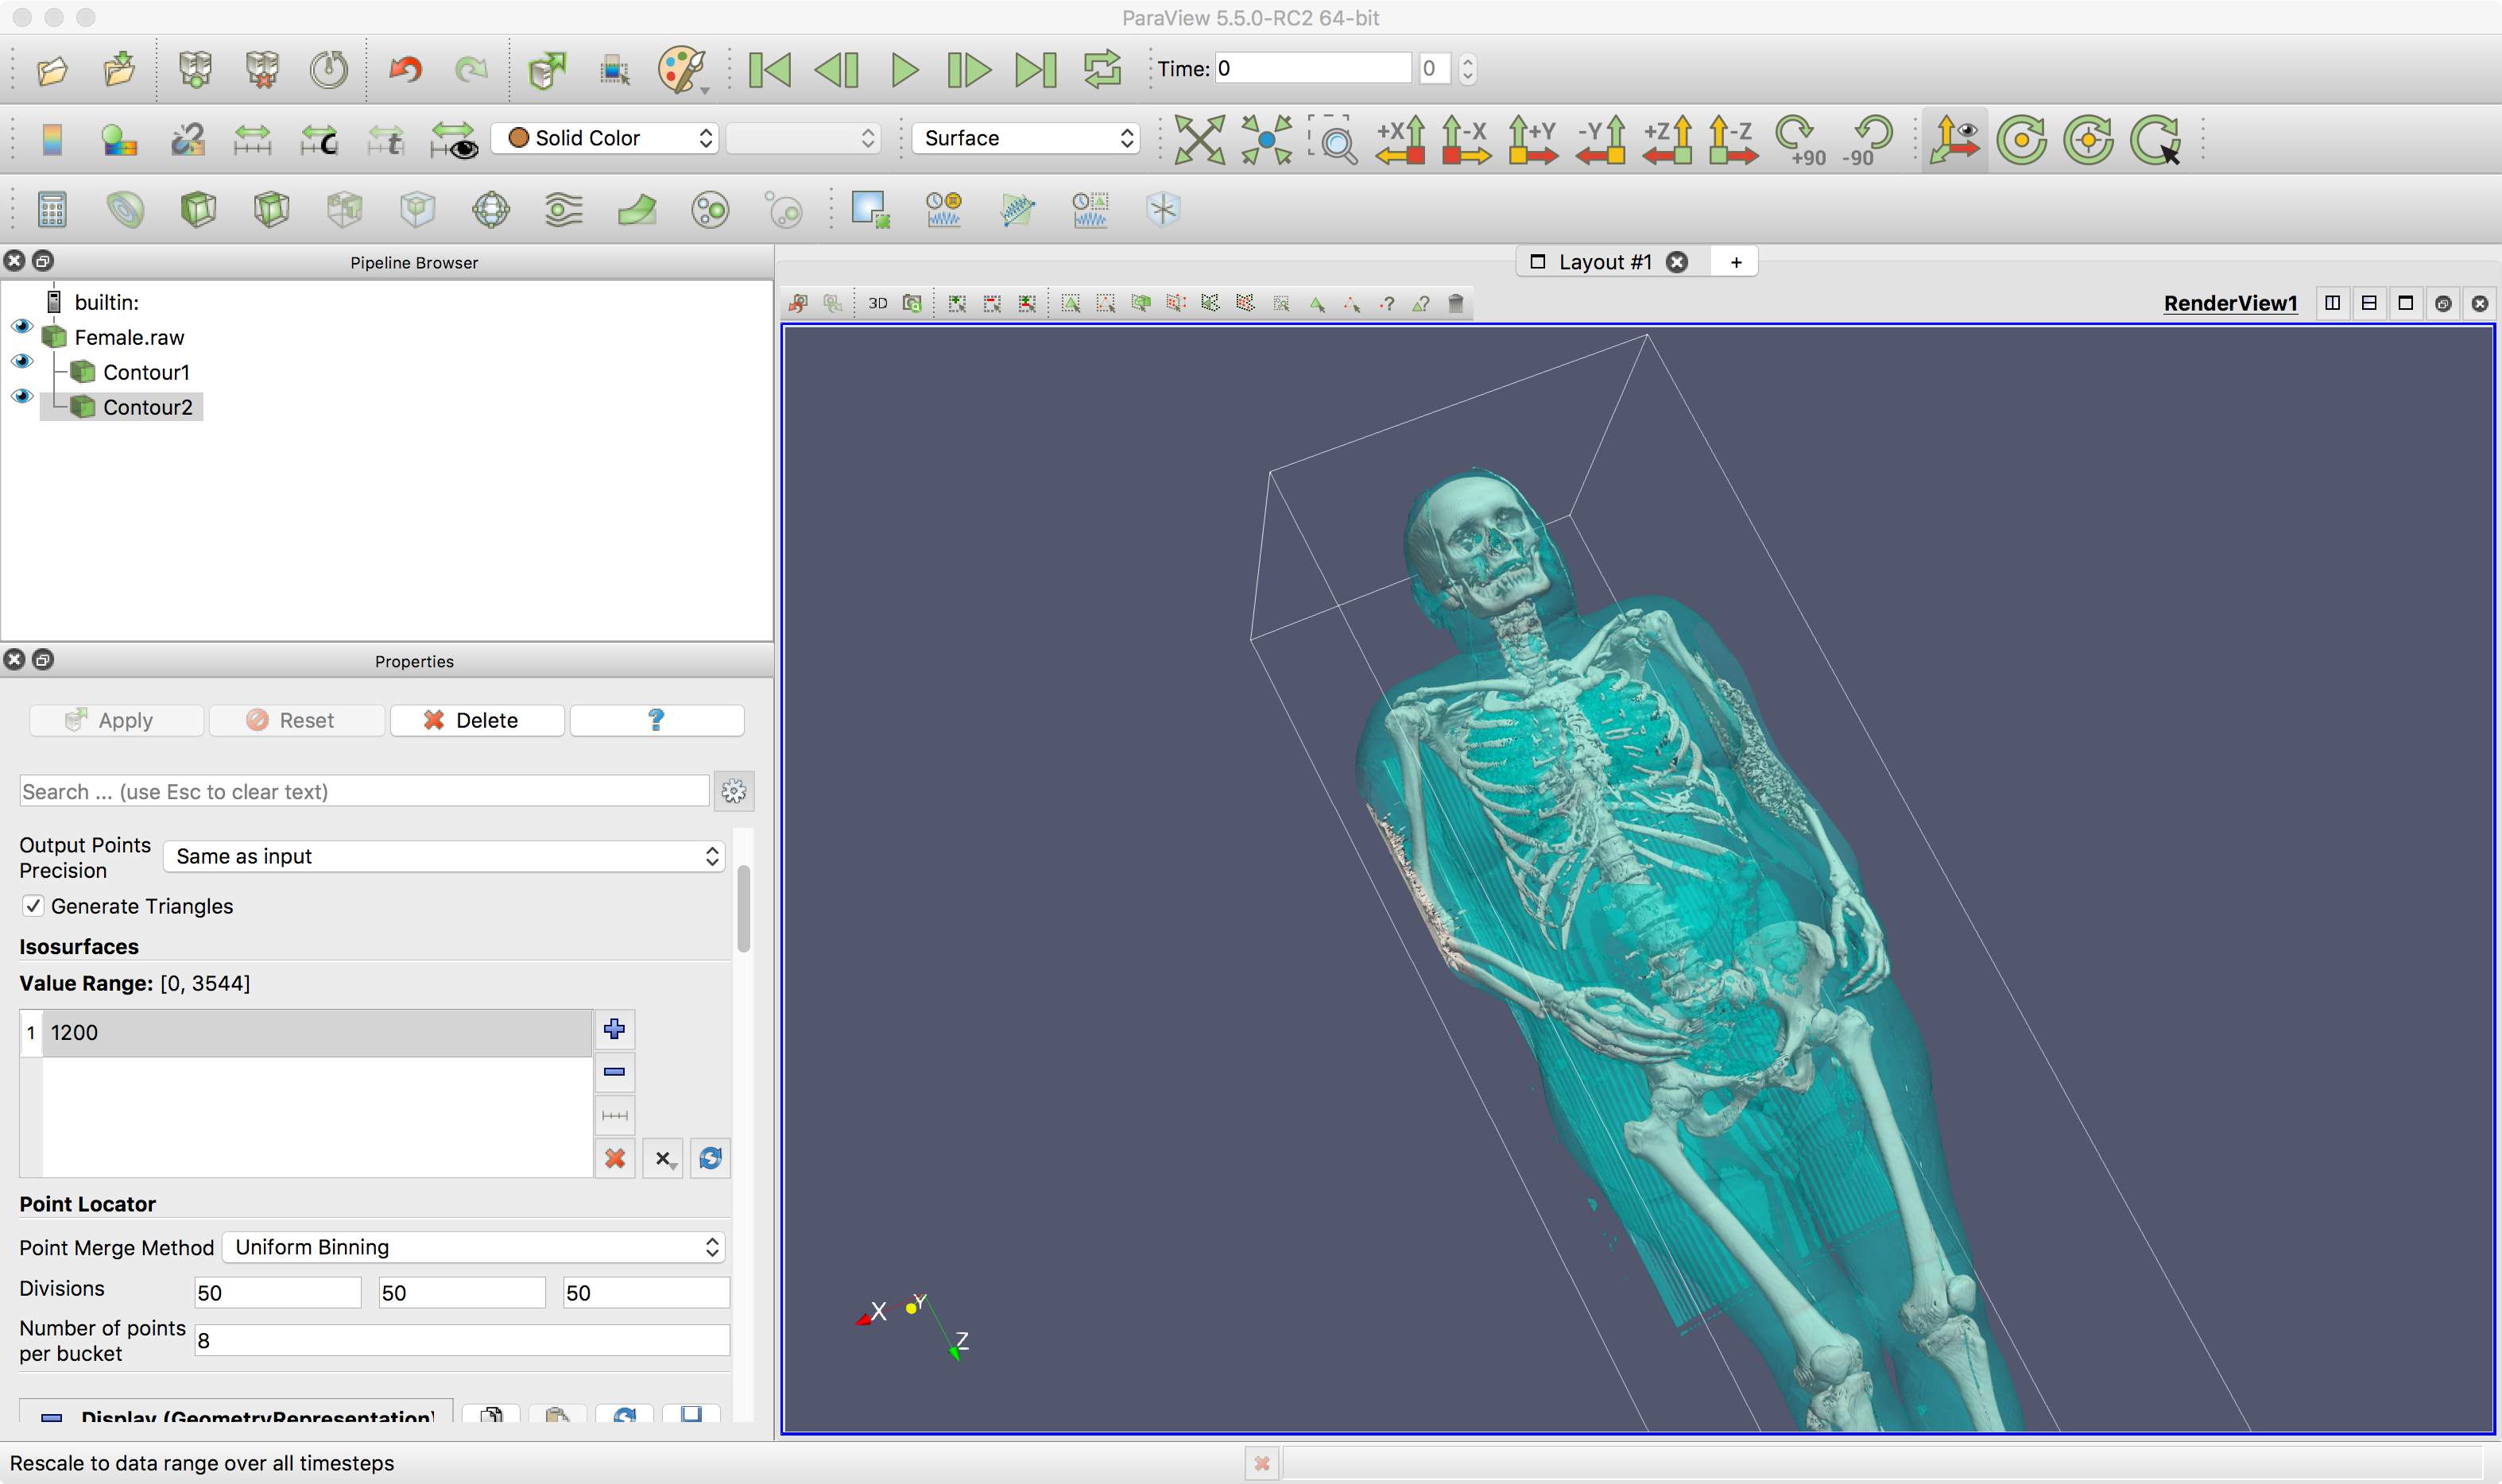Click Rescale to data range icon
The width and height of the screenshot is (2502, 1484).
[252, 139]
